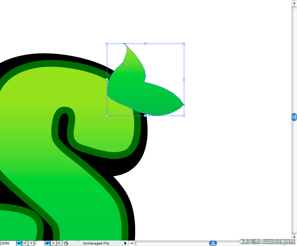The image size is (297, 246).
Task: Open the zoom level dropdown arrow
Action: [x=19, y=243]
